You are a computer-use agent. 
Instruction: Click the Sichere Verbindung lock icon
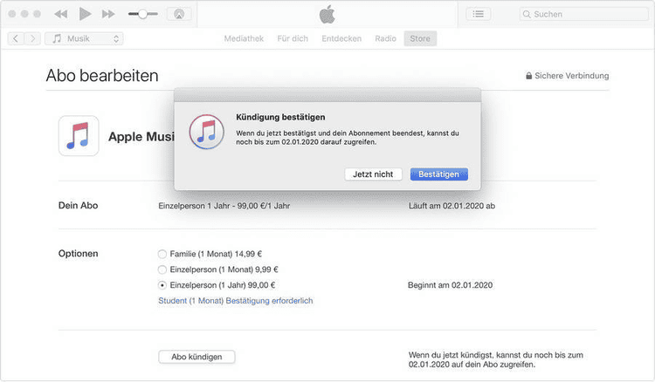point(529,76)
